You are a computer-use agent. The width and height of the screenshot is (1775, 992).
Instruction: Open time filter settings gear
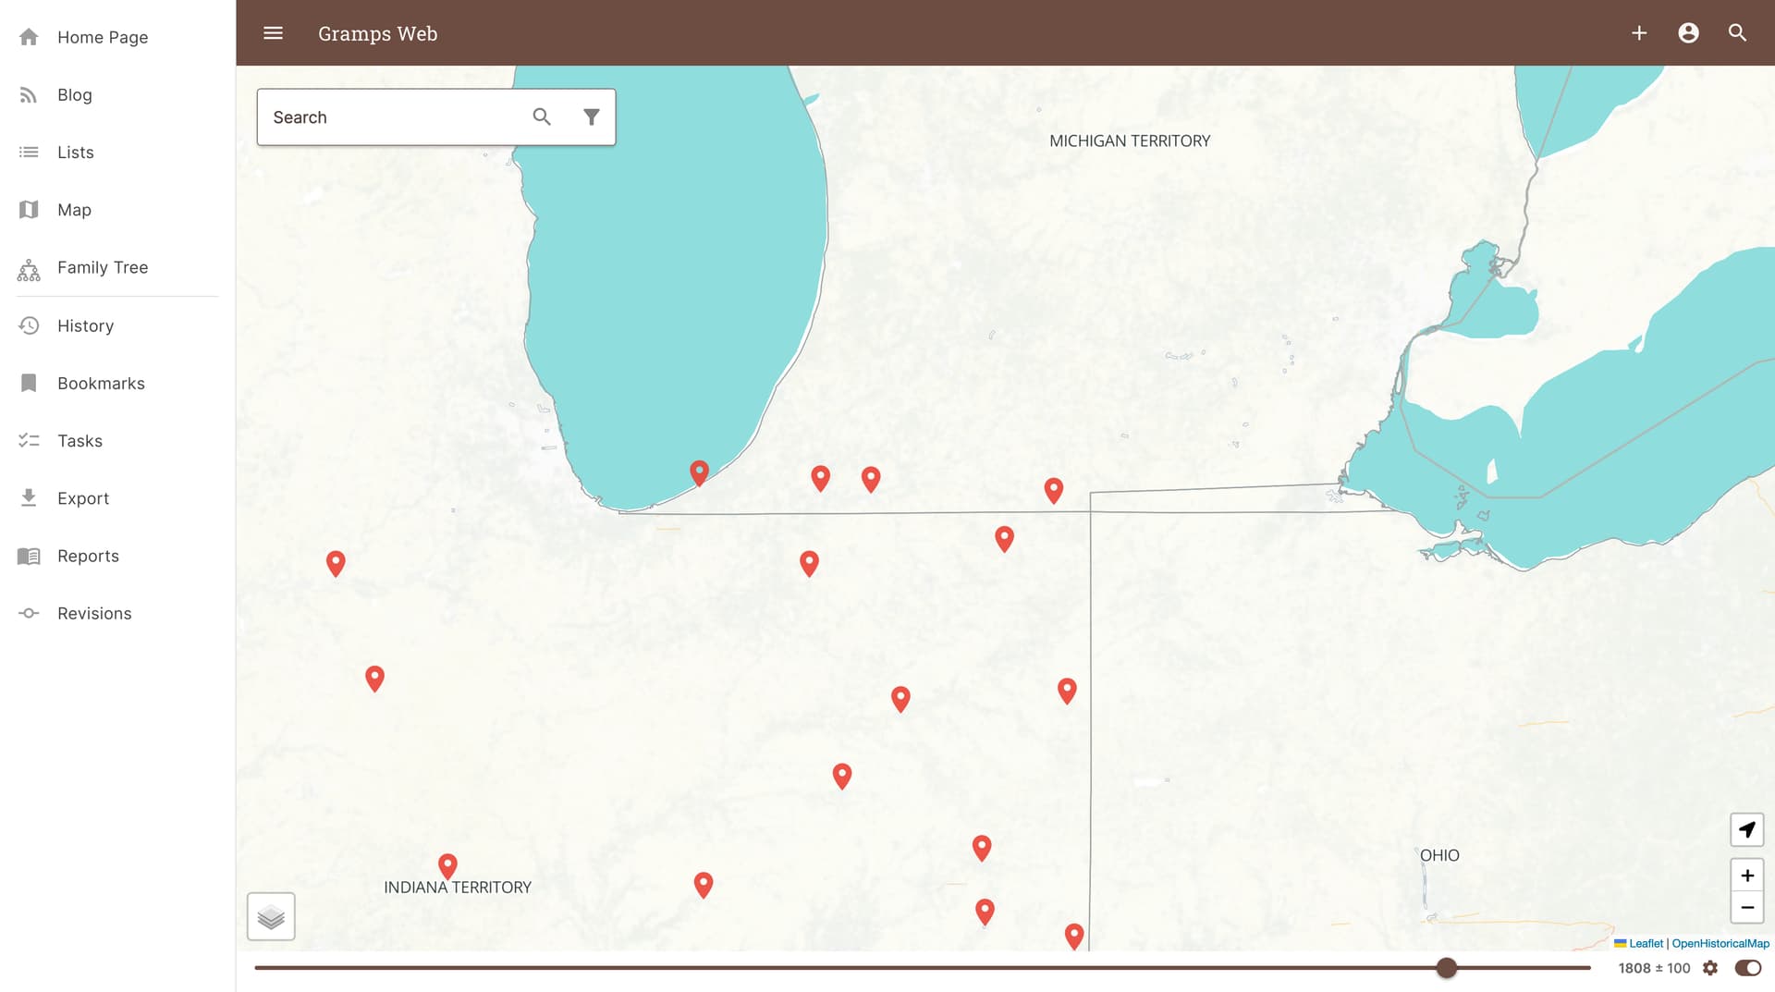tap(1710, 968)
